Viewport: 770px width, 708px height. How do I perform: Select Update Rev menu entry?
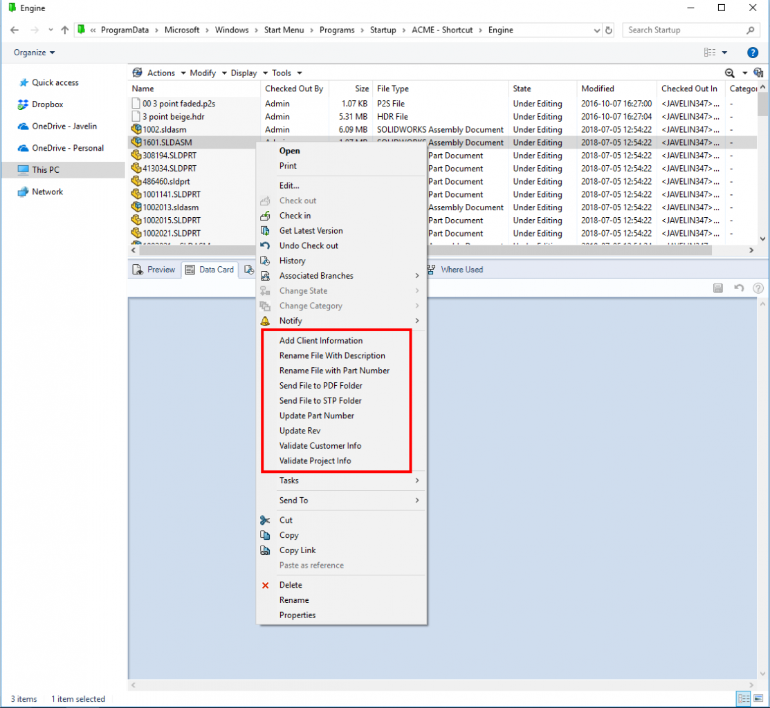[300, 431]
